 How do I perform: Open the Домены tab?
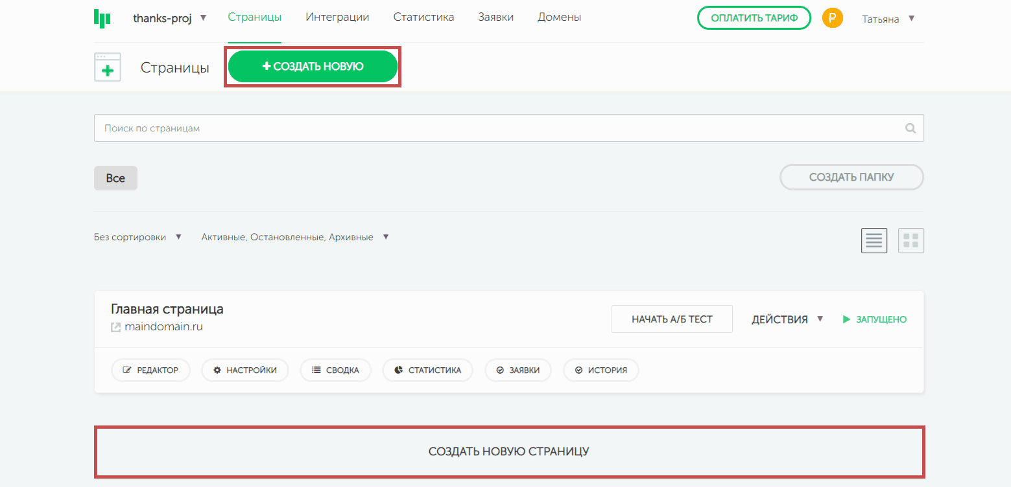[559, 17]
